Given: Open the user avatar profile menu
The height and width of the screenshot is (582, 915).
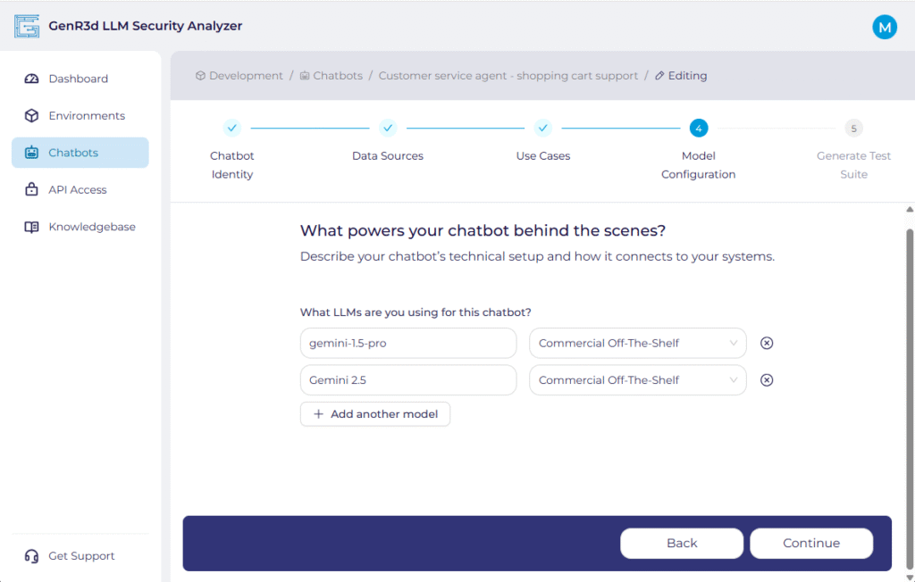Looking at the screenshot, I should (x=884, y=27).
